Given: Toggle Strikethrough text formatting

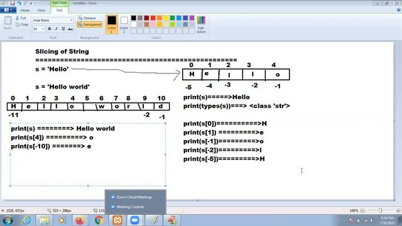Looking at the screenshot, I should (x=70, y=29).
